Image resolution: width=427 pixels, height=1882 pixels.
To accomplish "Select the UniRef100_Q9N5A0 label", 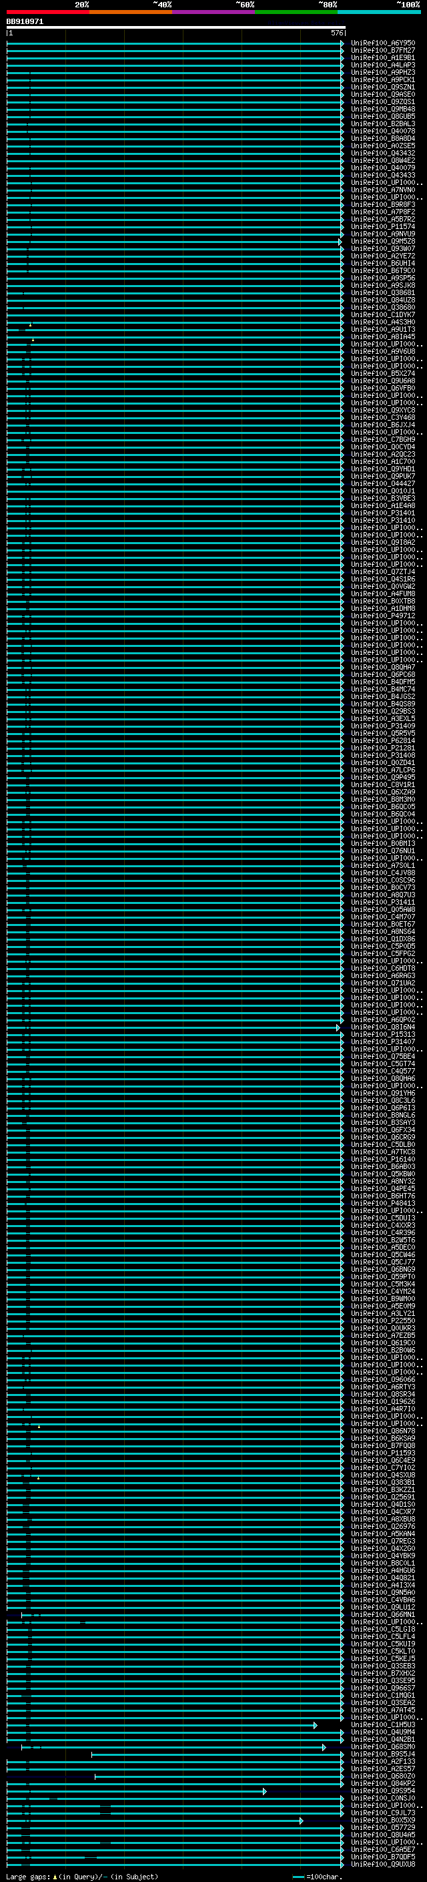I will pos(383,1593).
